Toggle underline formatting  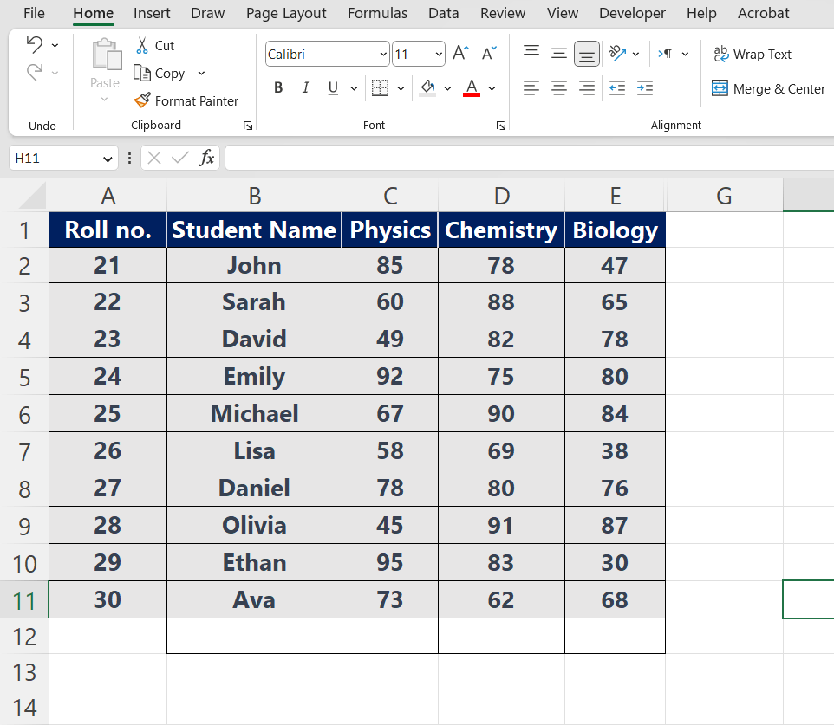pyautogui.click(x=332, y=87)
